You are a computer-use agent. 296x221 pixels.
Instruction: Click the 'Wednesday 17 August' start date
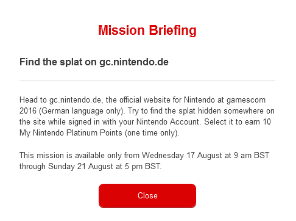[182, 156]
